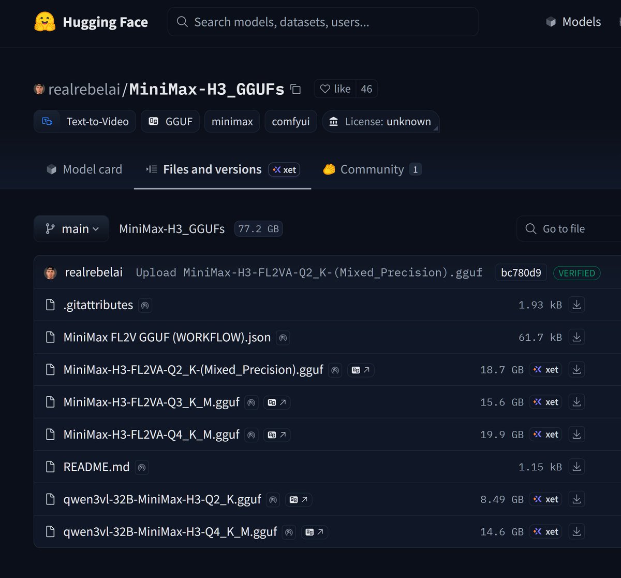Click the xet badge in the FL2VA-Q4_K_M.gguf row
Viewport: 621px width, 578px height.
[545, 435]
